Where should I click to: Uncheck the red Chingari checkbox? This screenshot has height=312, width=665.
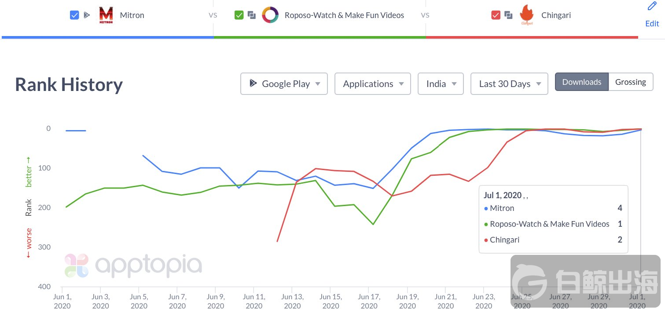496,15
